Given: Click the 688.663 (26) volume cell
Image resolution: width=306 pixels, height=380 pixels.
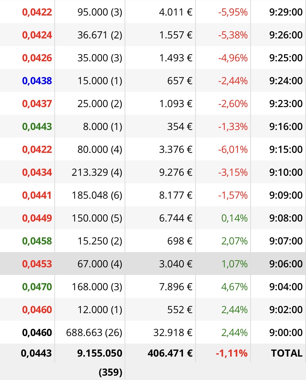Looking at the screenshot, I should tap(94, 333).
